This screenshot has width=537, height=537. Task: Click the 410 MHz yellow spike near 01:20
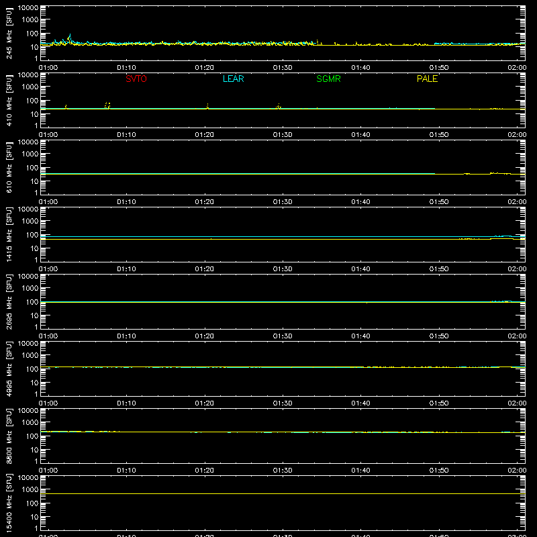pyautogui.click(x=207, y=106)
